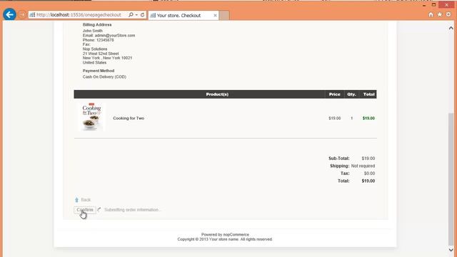
Task: Click the 'Cash On Delivery (COD)' text
Action: click(104, 77)
